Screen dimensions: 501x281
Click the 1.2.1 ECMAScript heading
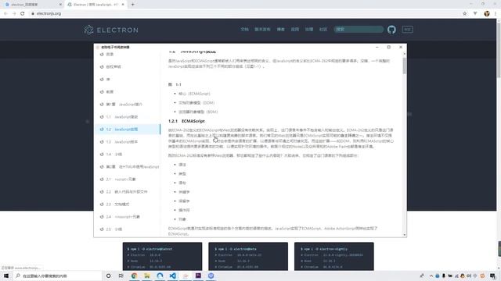pos(186,121)
